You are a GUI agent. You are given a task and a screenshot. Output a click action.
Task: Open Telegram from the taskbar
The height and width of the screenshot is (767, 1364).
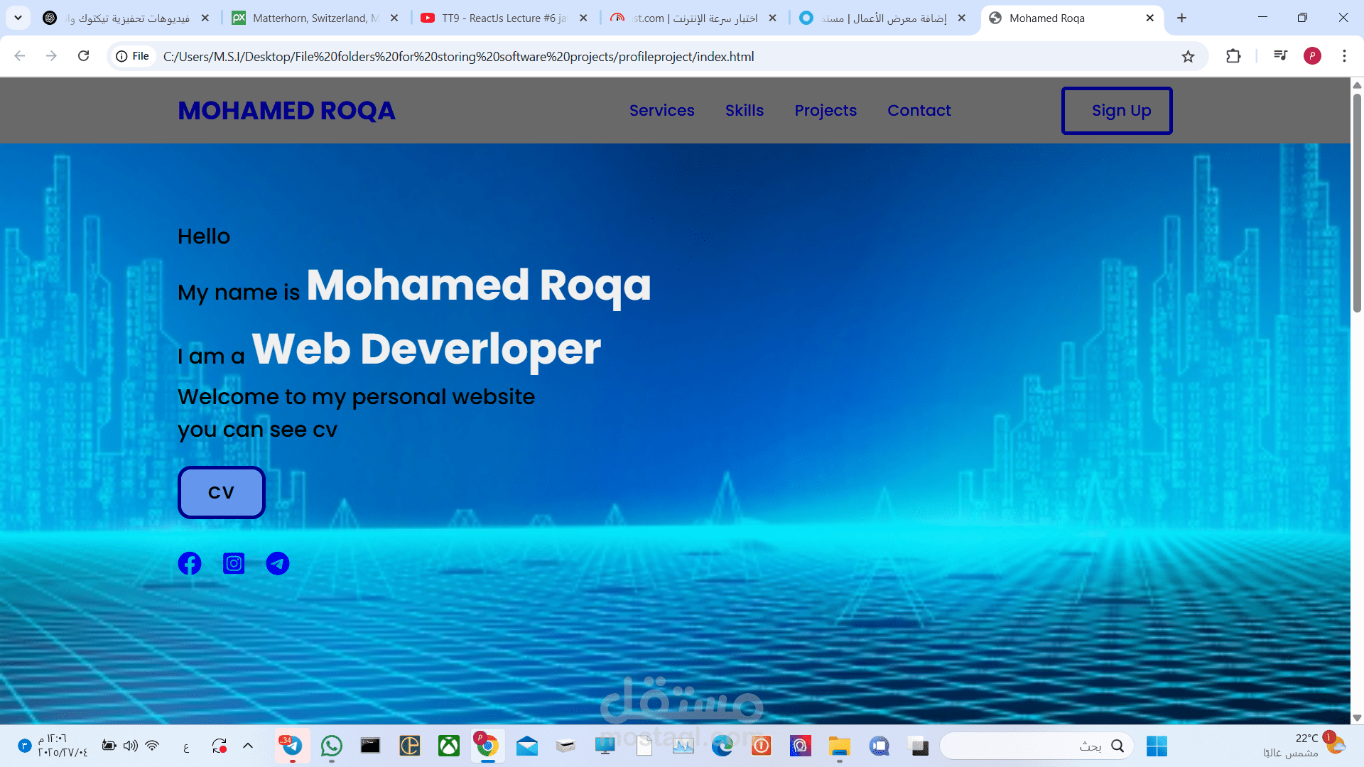point(292,746)
